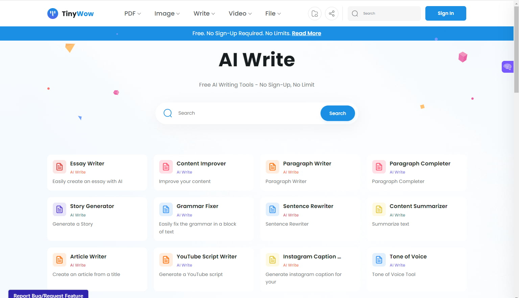
Task: Click 'Easily create an essay with AI' text
Action: [x=87, y=181]
